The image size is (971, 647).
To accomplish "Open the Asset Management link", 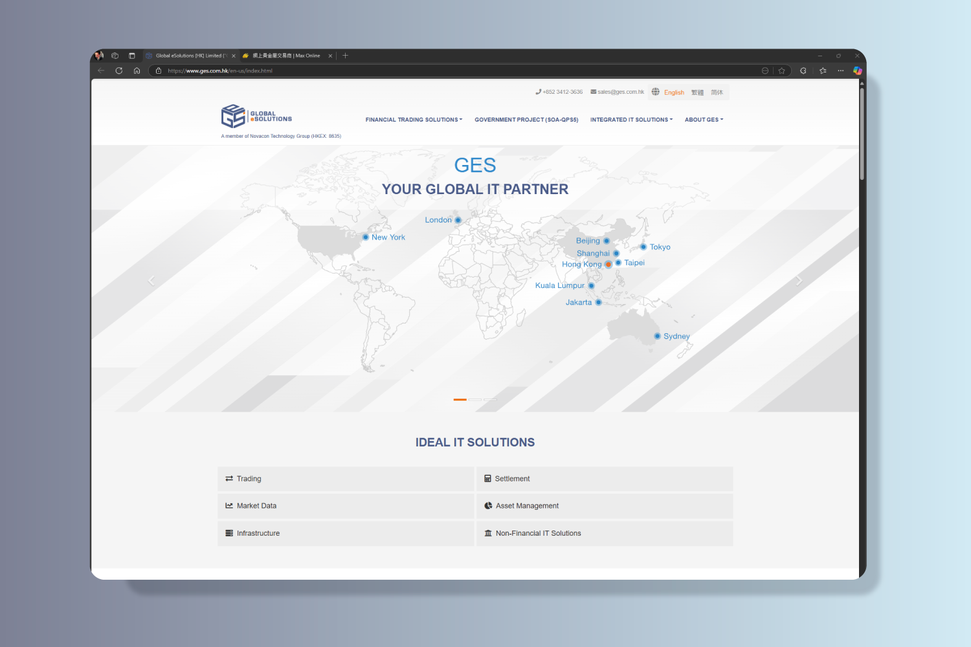I will click(527, 506).
